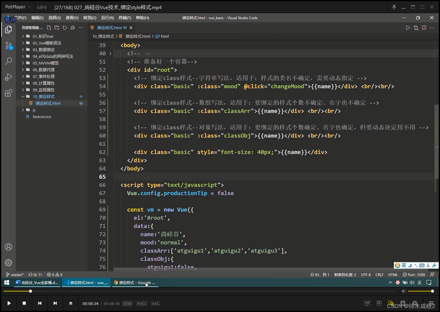Open the 文件(F) menu
The image size is (440, 312).
(20, 18)
